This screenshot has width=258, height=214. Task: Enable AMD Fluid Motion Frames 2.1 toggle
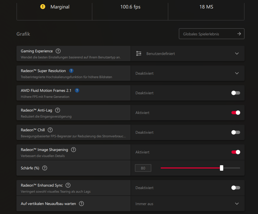tap(236, 93)
